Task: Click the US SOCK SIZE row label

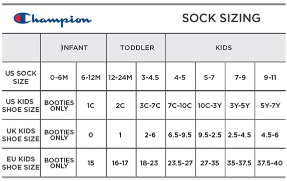Action: (x=21, y=77)
